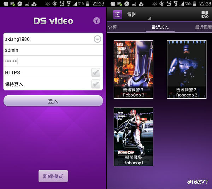This screenshot has width=212, height=189.
Task: Tap the 登入 login button
Action: [x=53, y=101]
